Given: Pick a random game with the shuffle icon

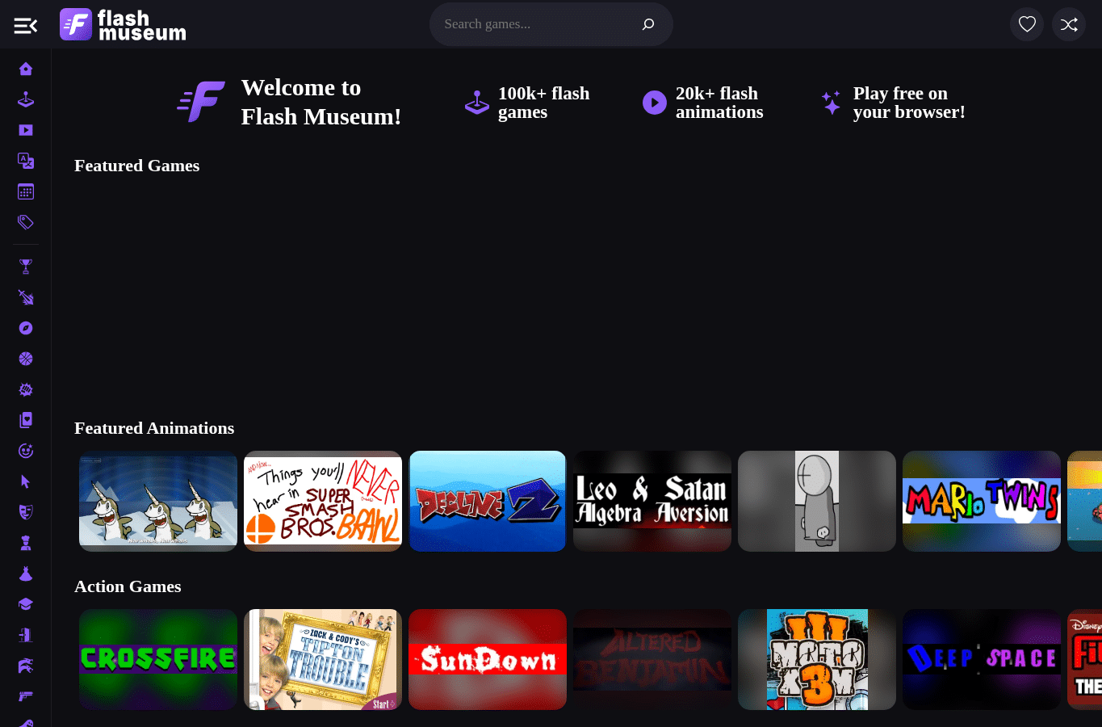Looking at the screenshot, I should pos(1069,24).
